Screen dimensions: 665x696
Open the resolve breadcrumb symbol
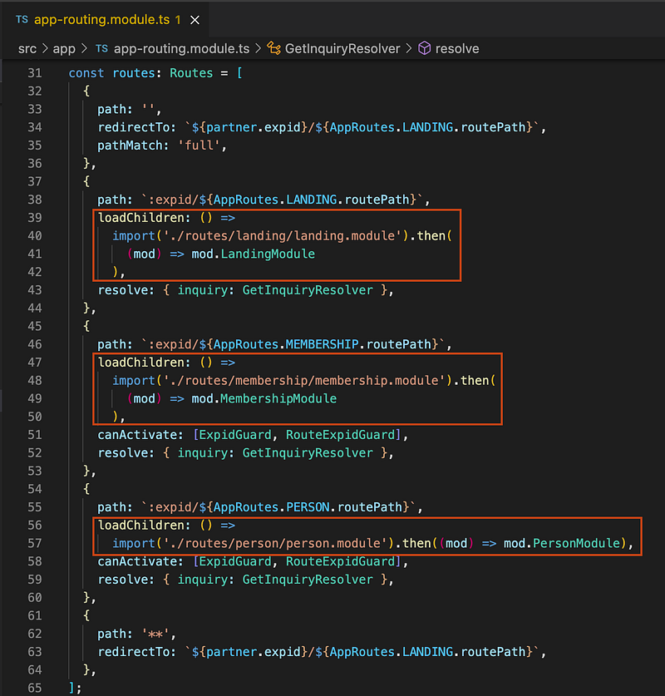tap(458, 49)
